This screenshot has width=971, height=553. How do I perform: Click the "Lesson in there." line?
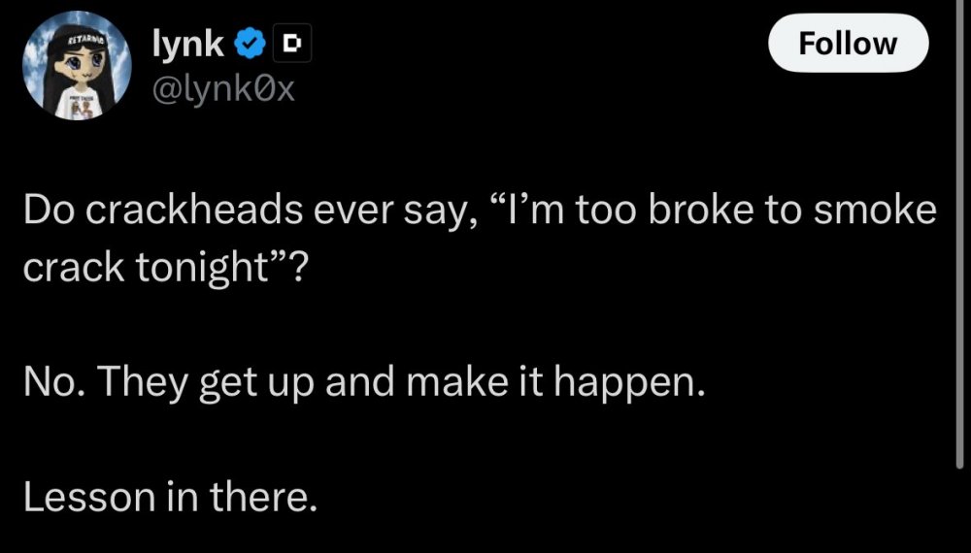(170, 498)
